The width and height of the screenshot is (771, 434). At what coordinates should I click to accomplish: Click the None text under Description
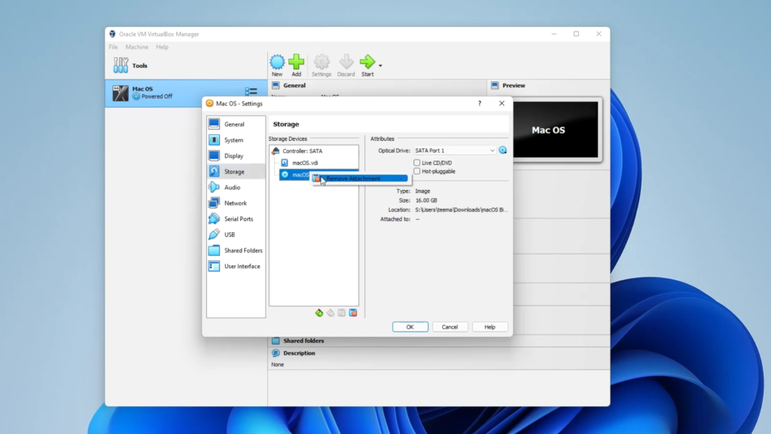point(277,365)
